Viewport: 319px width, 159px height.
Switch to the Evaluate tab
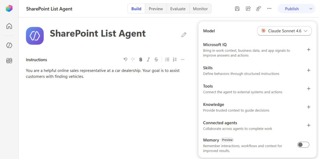[178, 9]
